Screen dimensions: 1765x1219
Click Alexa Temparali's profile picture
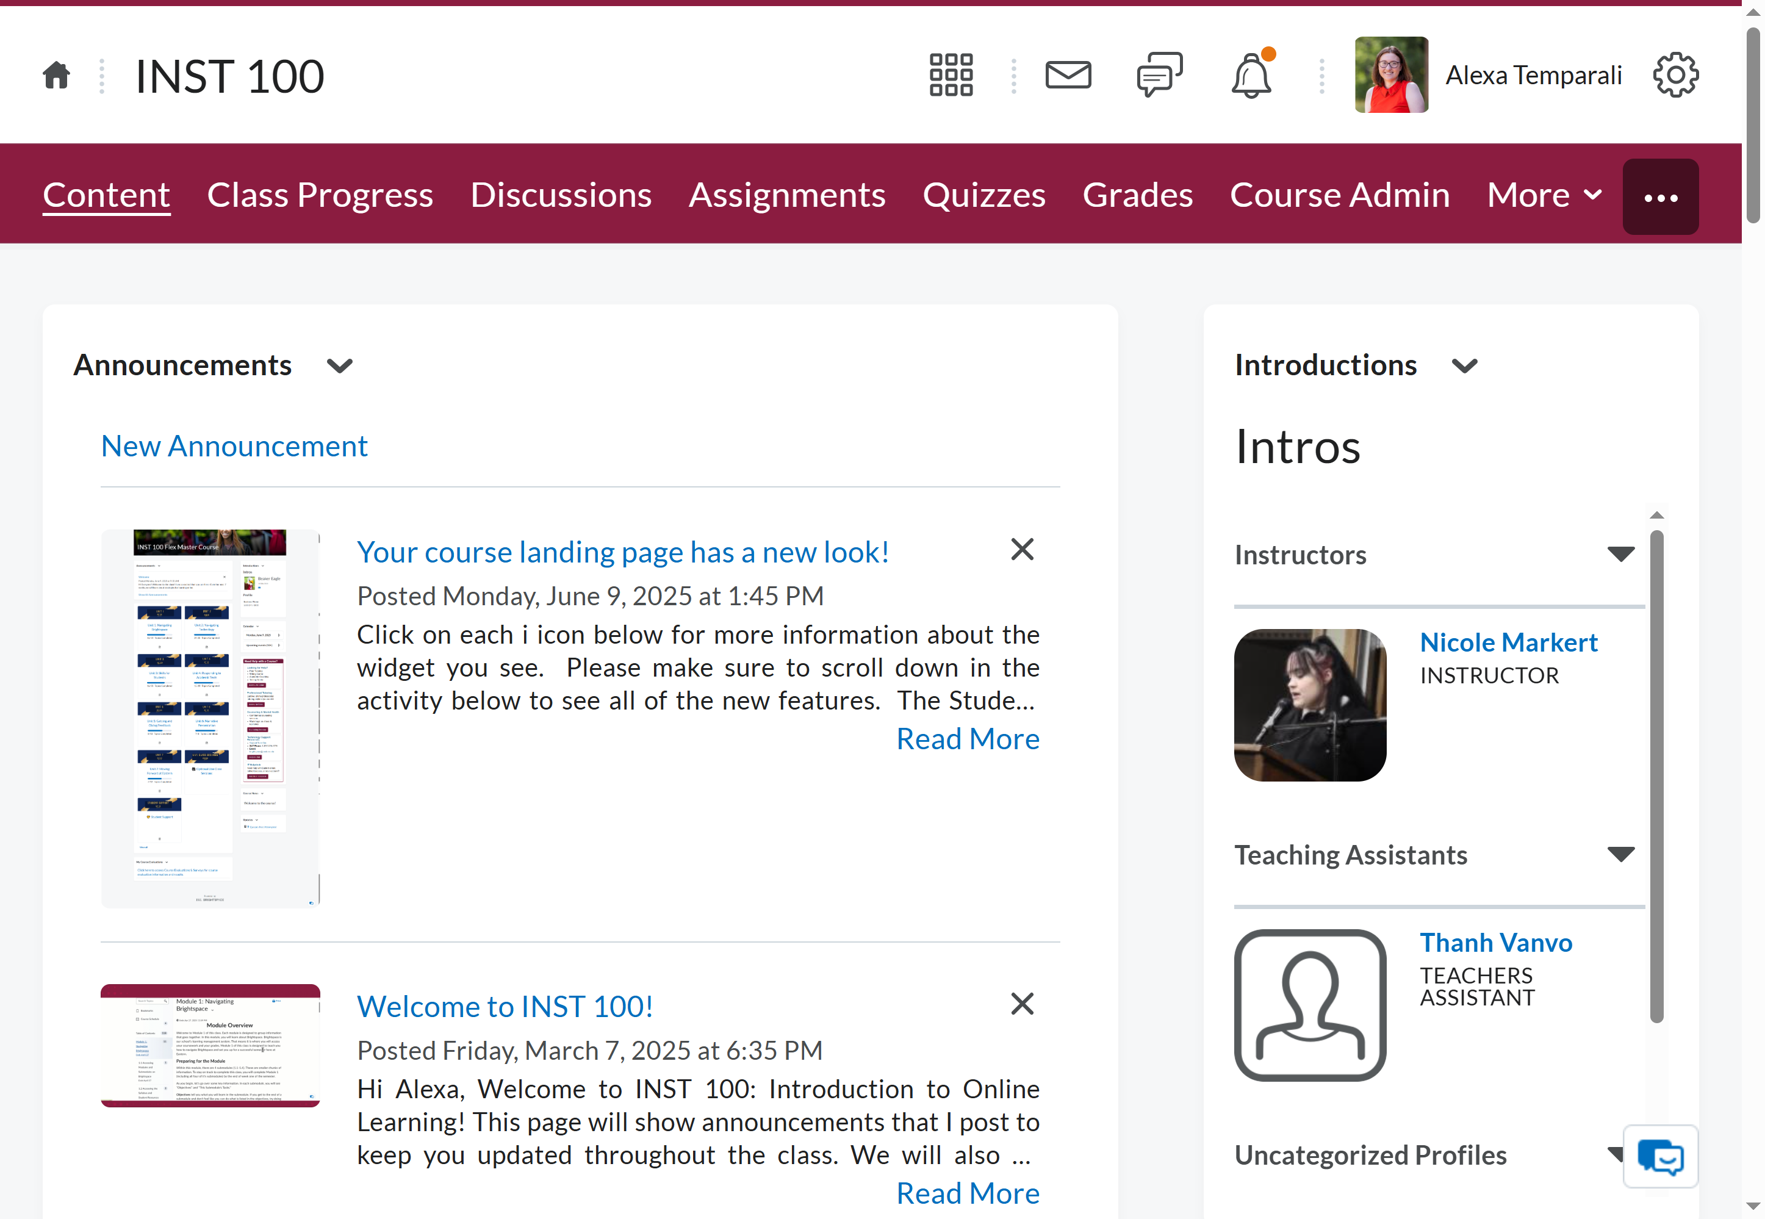pyautogui.click(x=1391, y=75)
